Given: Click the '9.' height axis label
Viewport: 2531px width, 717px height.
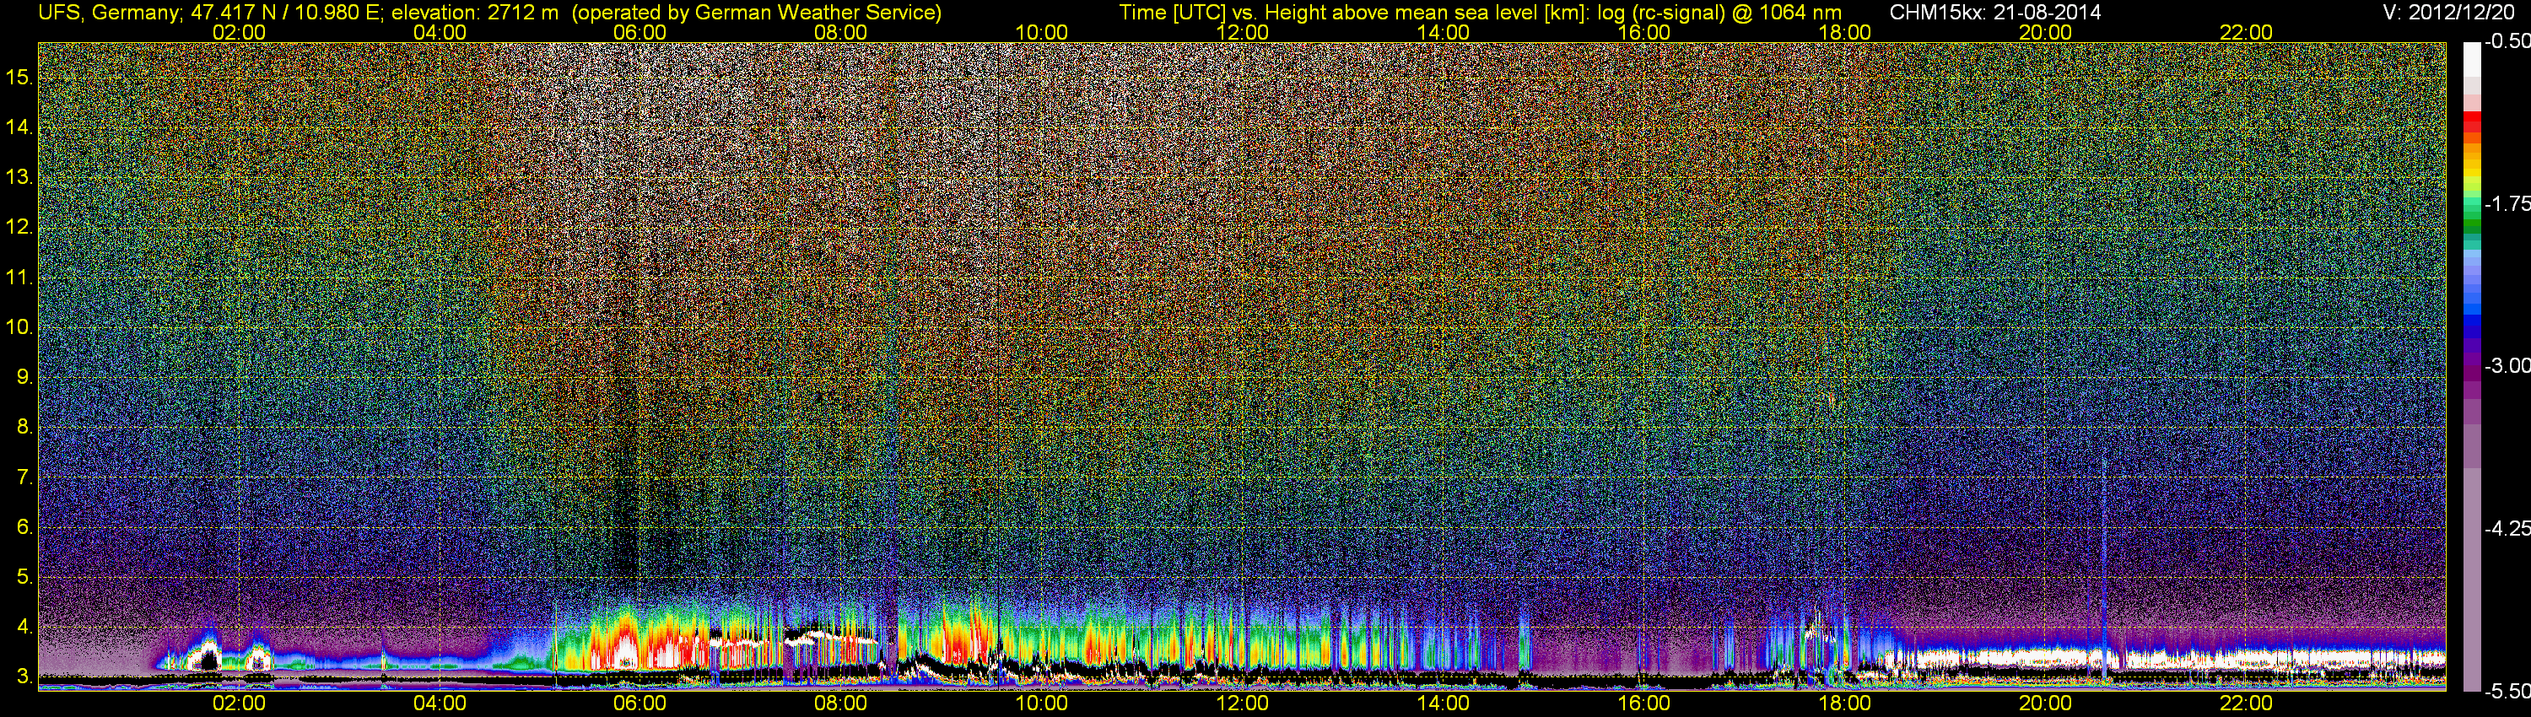Looking at the screenshot, I should pos(24,377).
